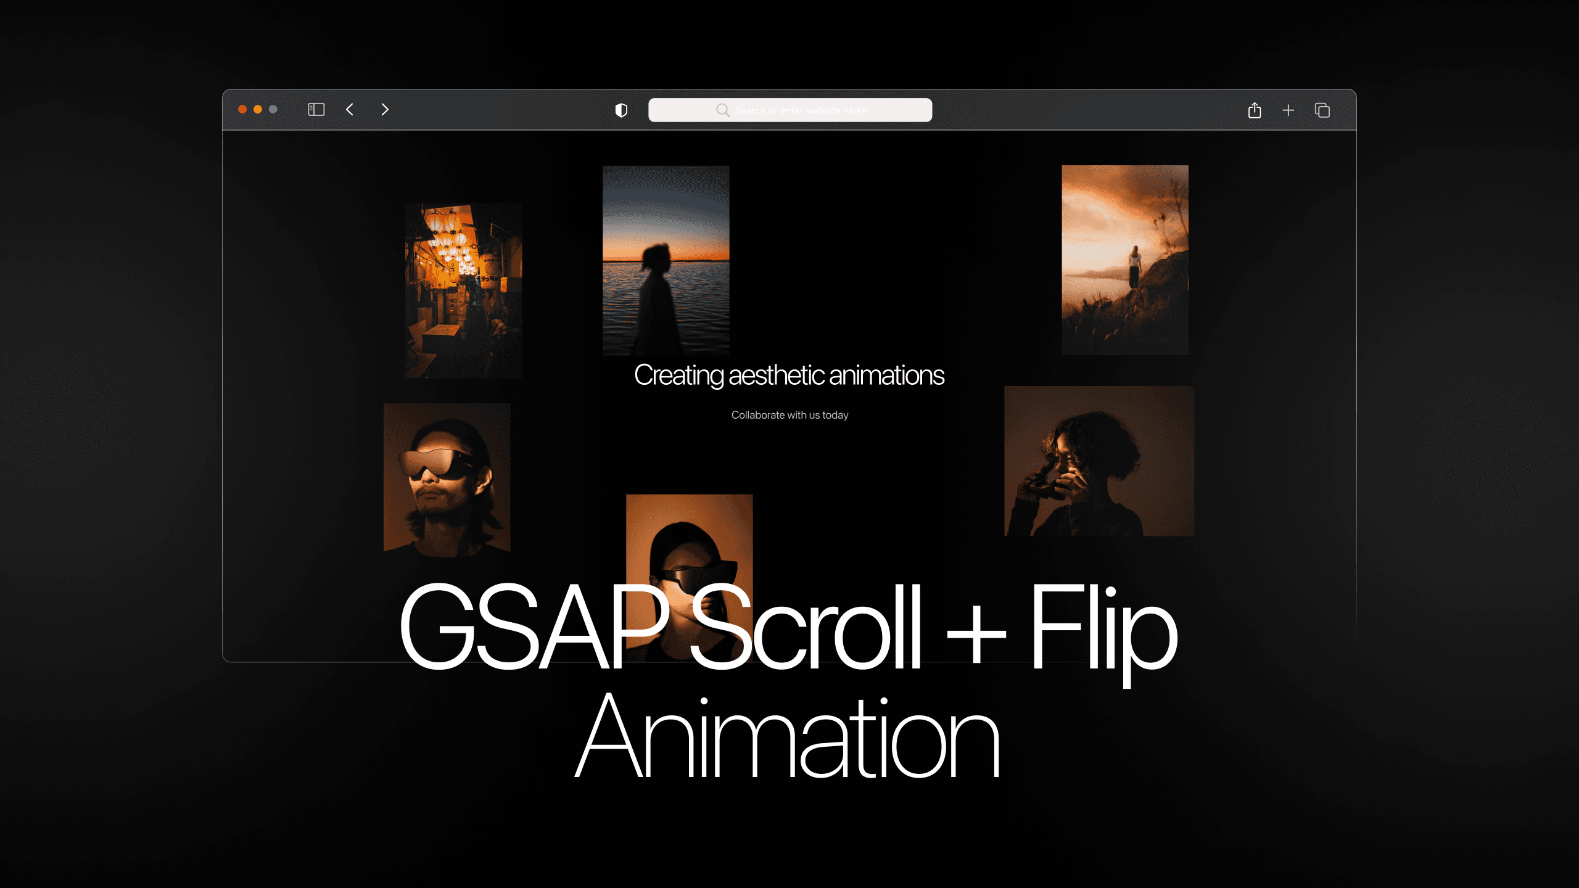Click the red close window dot
The image size is (1579, 888).
pos(242,109)
